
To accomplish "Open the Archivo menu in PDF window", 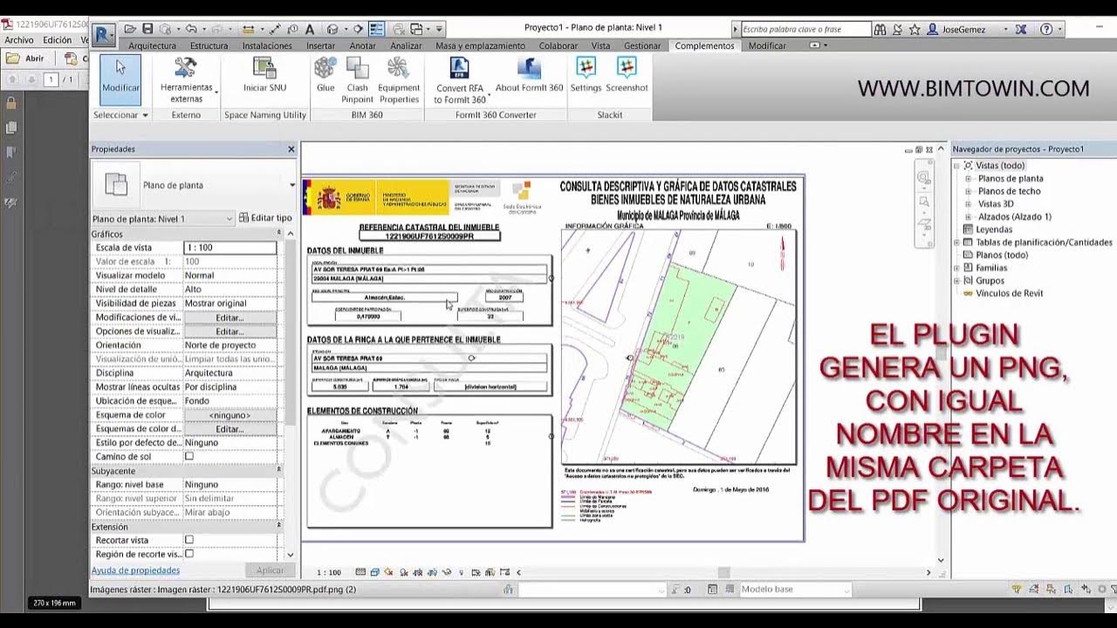I will tap(18, 40).
